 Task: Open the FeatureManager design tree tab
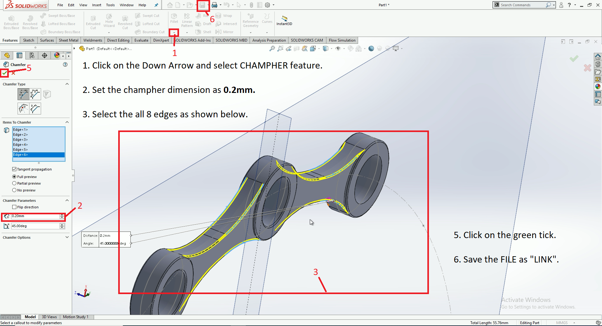[x=7, y=55]
